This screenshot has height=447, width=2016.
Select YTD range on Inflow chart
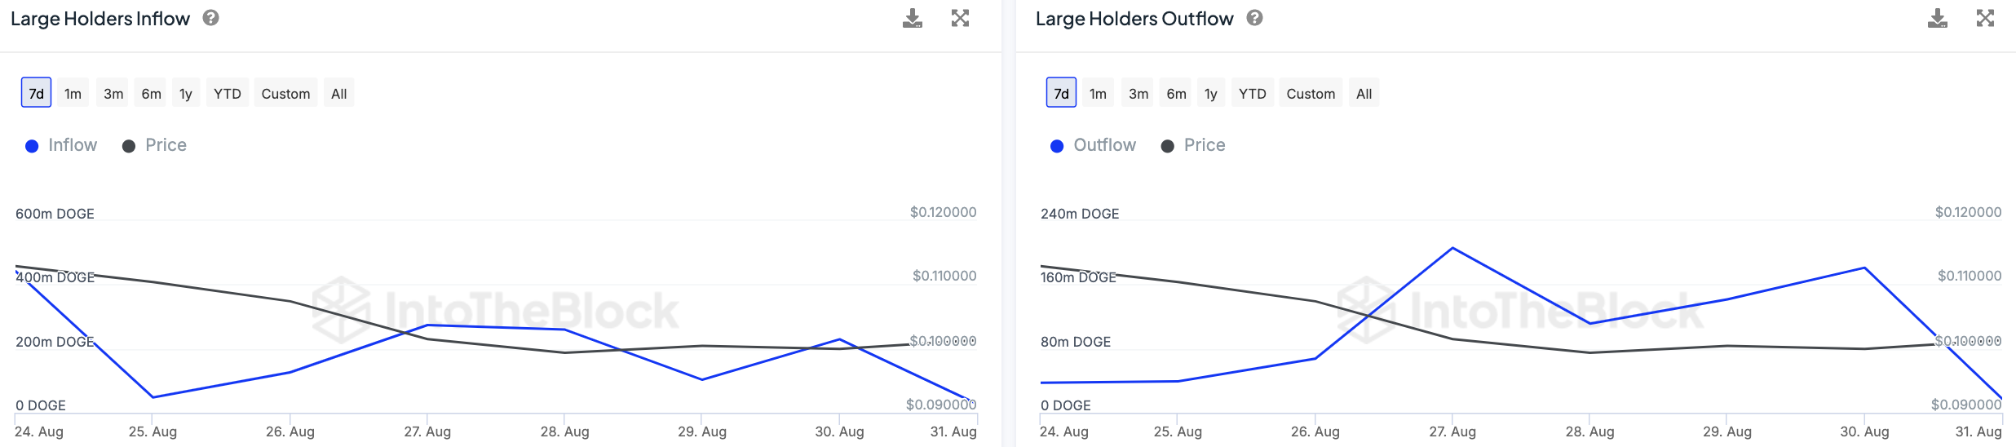click(228, 94)
